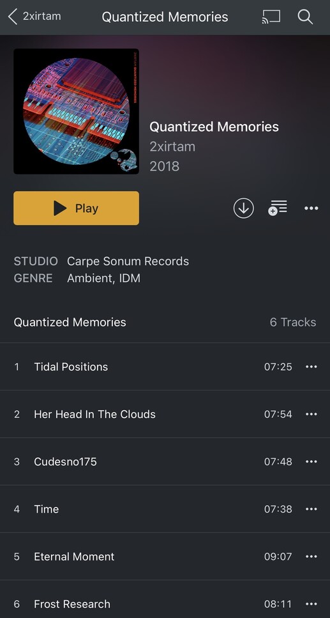Tap the cast to device icon
Image resolution: width=330 pixels, height=618 pixels.
[x=271, y=17]
